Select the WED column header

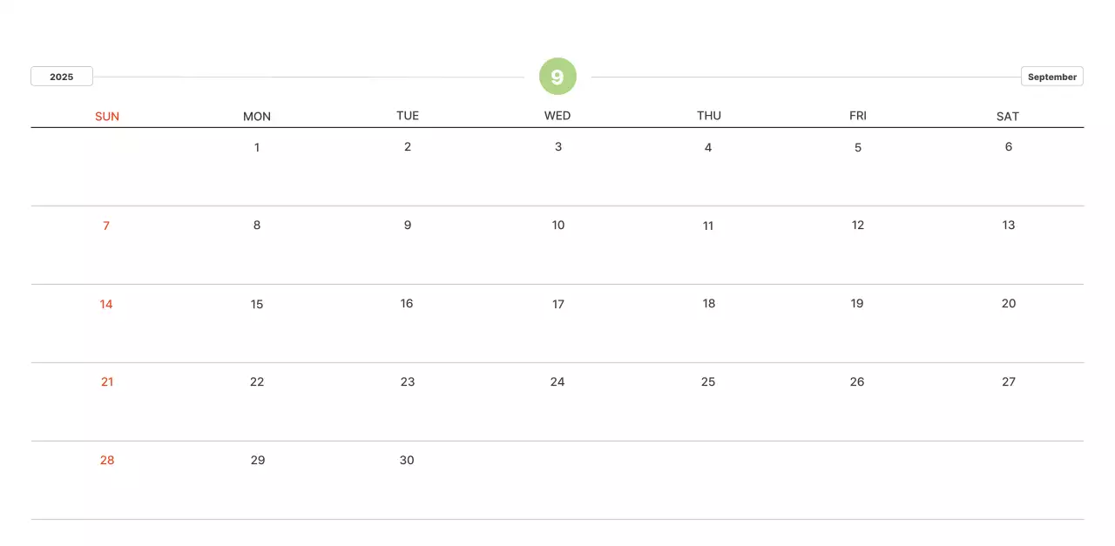(557, 116)
